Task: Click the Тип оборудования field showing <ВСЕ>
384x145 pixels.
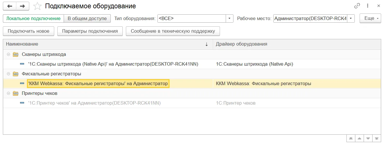Action: click(192, 18)
